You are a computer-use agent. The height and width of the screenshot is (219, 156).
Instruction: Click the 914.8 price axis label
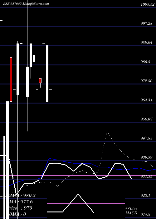pos(145,215)
